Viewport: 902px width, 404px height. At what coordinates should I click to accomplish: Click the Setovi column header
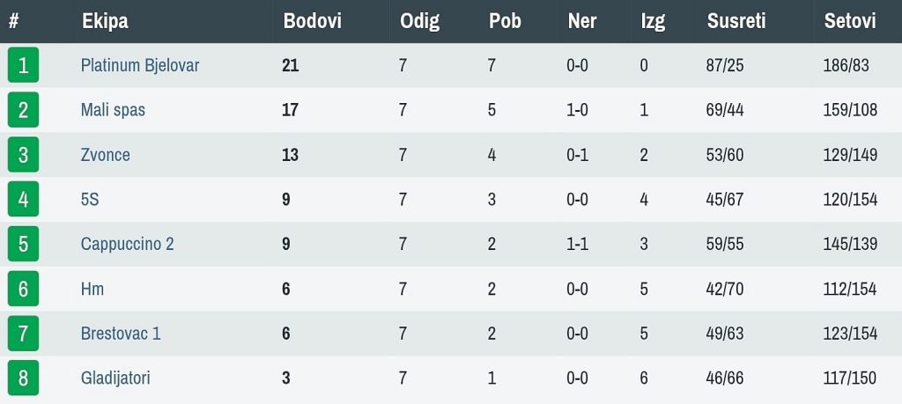tap(850, 21)
